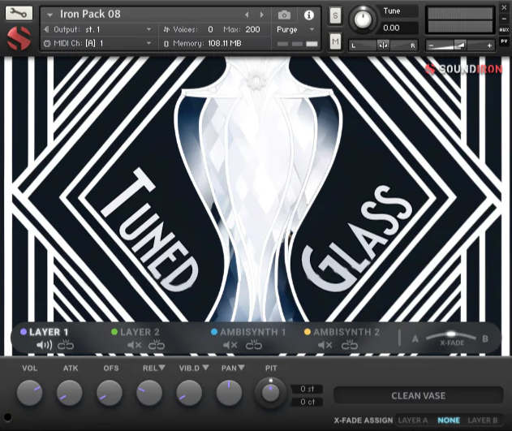Unmute Layer 2 with its speaker icon
The image size is (512, 431).
point(135,345)
